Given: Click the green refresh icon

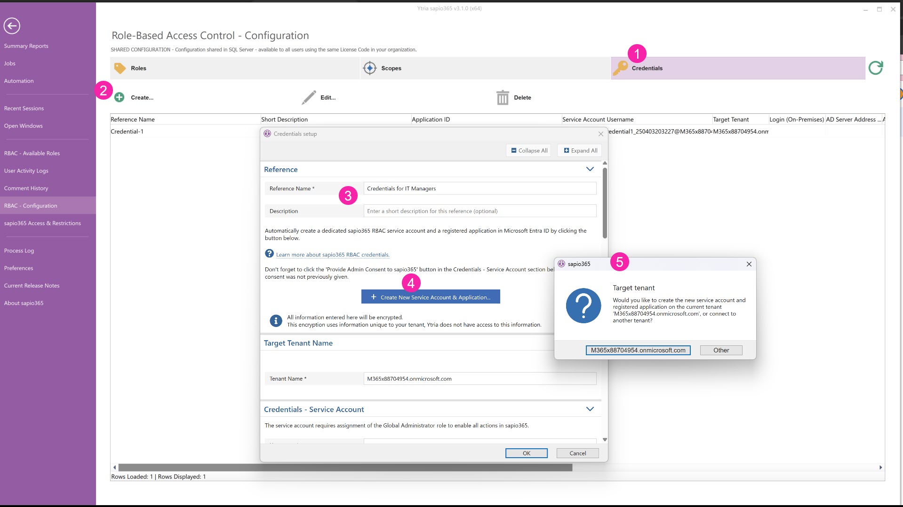Looking at the screenshot, I should click(x=875, y=68).
